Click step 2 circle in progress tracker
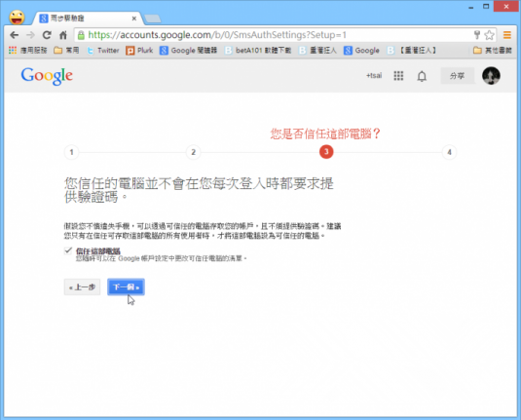 (x=194, y=152)
